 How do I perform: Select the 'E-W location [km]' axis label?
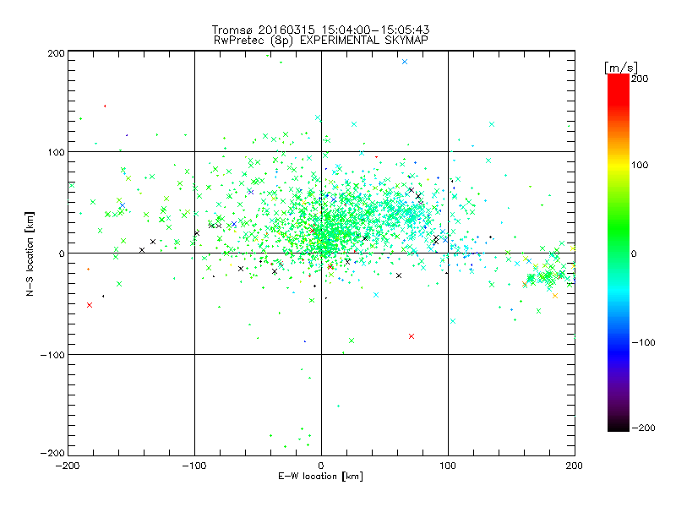coord(320,477)
